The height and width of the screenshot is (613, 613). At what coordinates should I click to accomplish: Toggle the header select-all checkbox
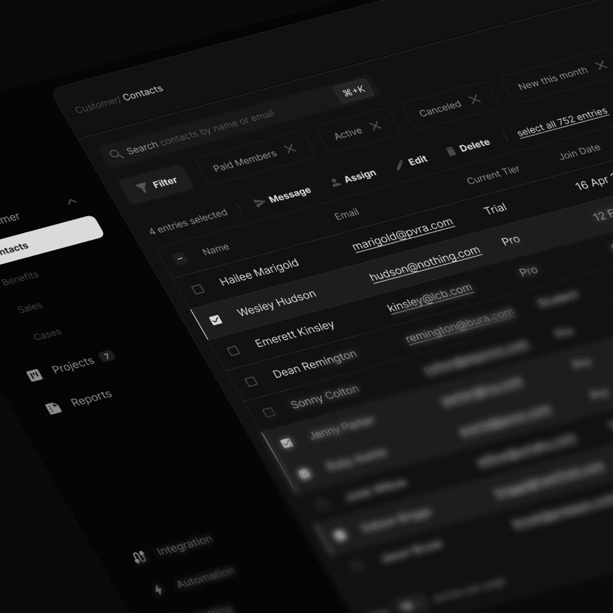[180, 258]
